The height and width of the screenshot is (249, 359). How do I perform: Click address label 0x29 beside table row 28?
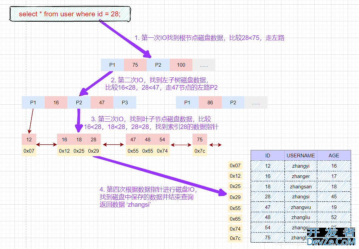click(235, 197)
